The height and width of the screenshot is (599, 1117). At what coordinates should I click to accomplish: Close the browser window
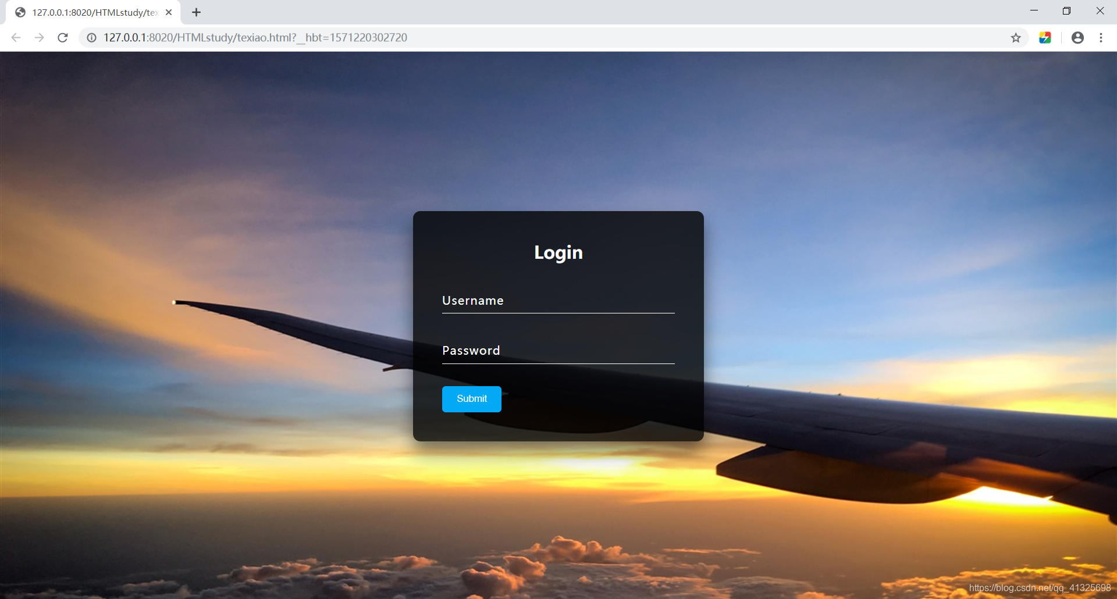click(1100, 11)
